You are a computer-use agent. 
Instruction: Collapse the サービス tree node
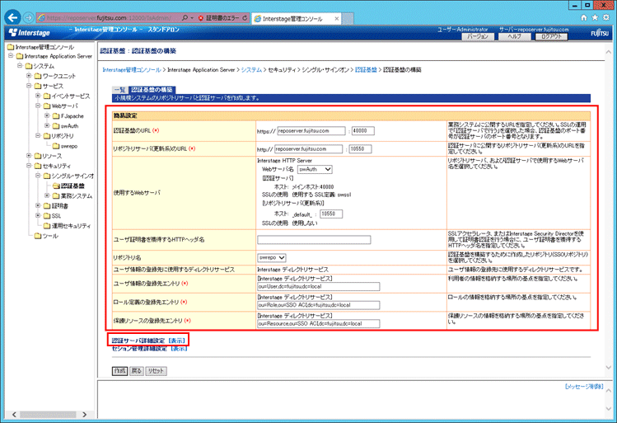click(x=29, y=86)
